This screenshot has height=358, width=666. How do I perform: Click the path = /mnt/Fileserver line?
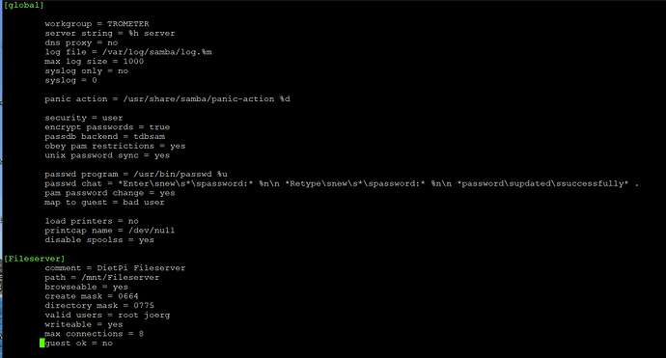point(102,277)
